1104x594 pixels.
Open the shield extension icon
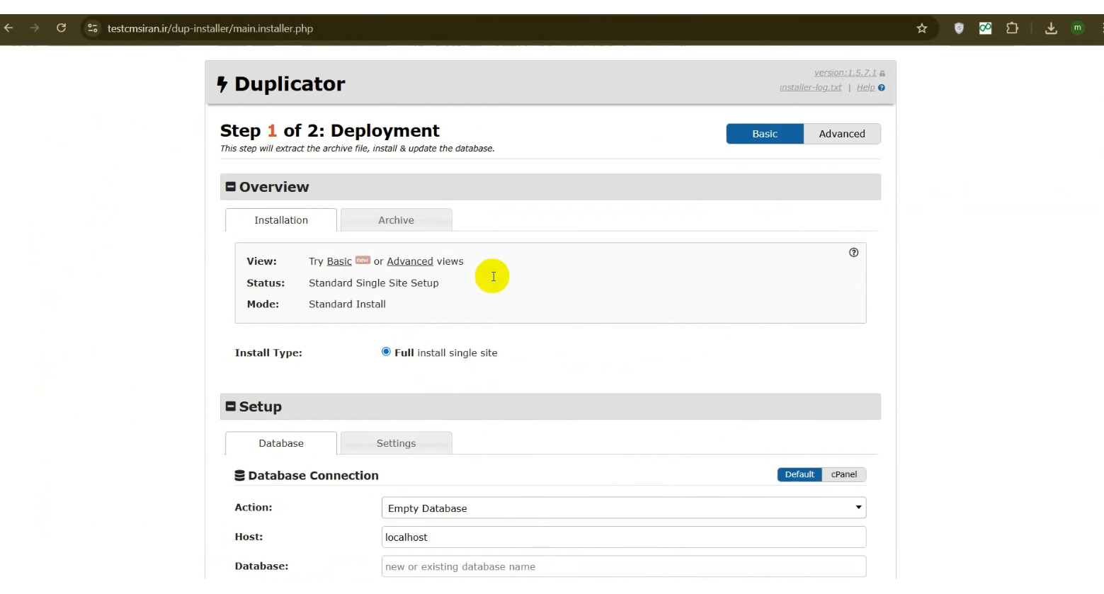(959, 28)
